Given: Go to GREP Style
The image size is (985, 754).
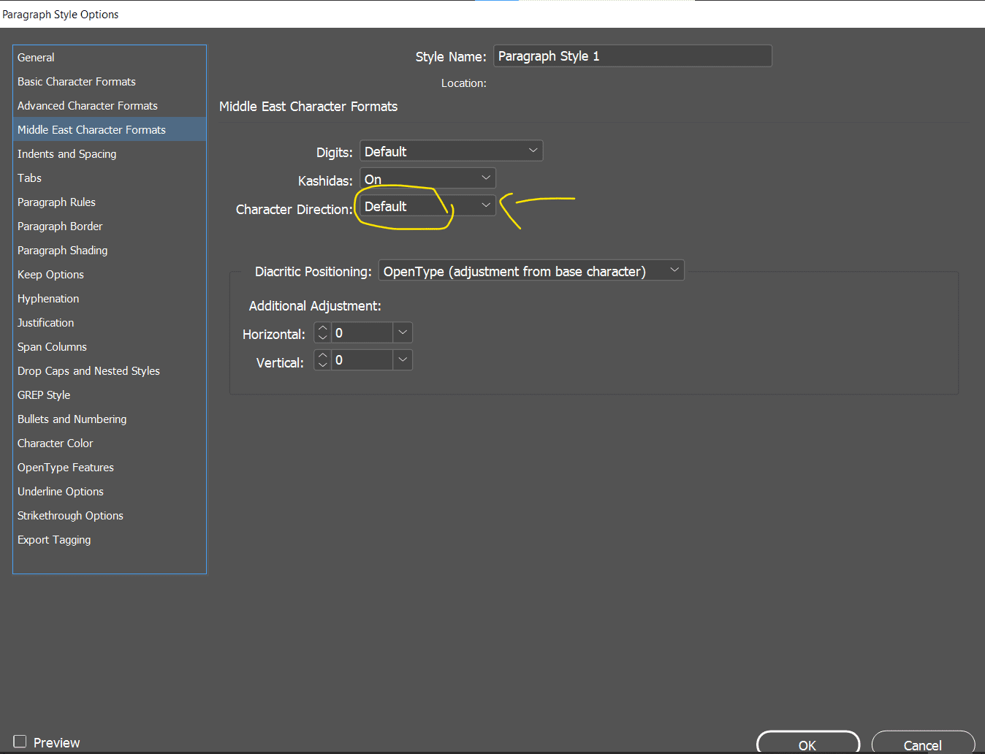Looking at the screenshot, I should pyautogui.click(x=110, y=395).
